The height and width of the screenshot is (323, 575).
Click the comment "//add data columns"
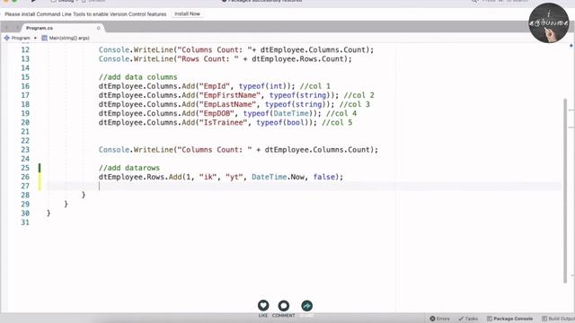click(x=137, y=77)
